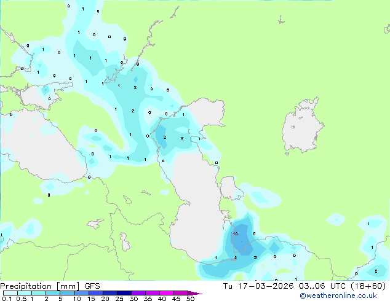Click the 20 to 25 mm legend swatch
This screenshot has width=390, height=301.
[110, 293]
